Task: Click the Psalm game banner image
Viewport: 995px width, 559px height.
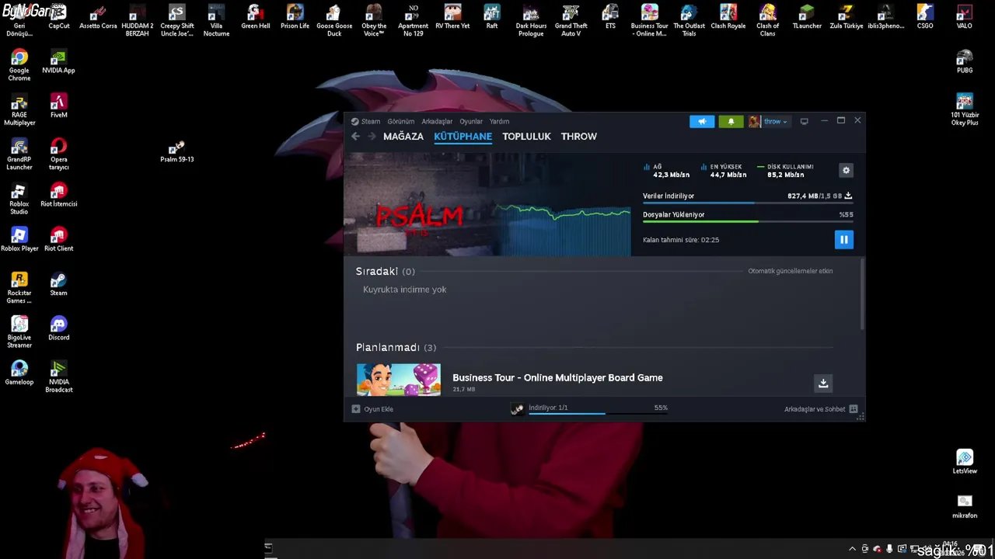Action: [487, 204]
